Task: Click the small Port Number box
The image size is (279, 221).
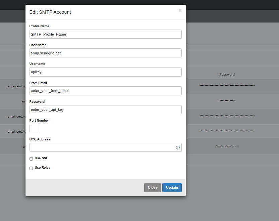Action: pyautogui.click(x=35, y=128)
